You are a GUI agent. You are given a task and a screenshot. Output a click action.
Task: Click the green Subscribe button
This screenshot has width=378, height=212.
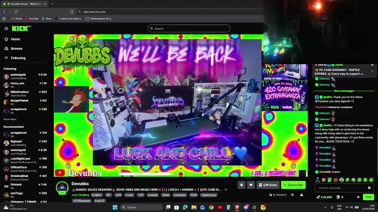[293, 185]
